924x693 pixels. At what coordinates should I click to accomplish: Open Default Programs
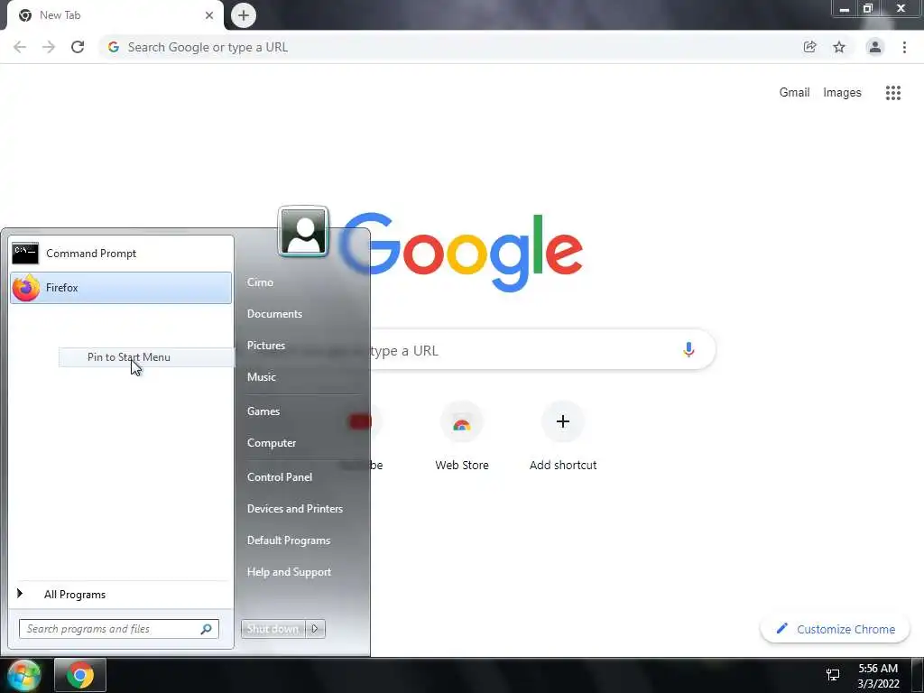click(289, 541)
